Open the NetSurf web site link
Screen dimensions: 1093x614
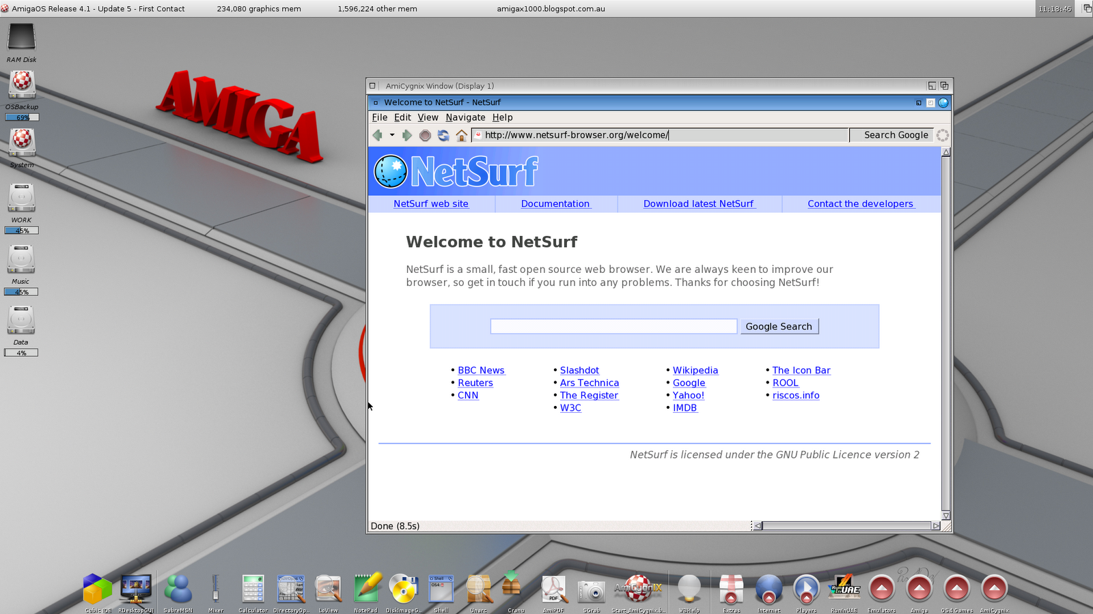point(431,203)
